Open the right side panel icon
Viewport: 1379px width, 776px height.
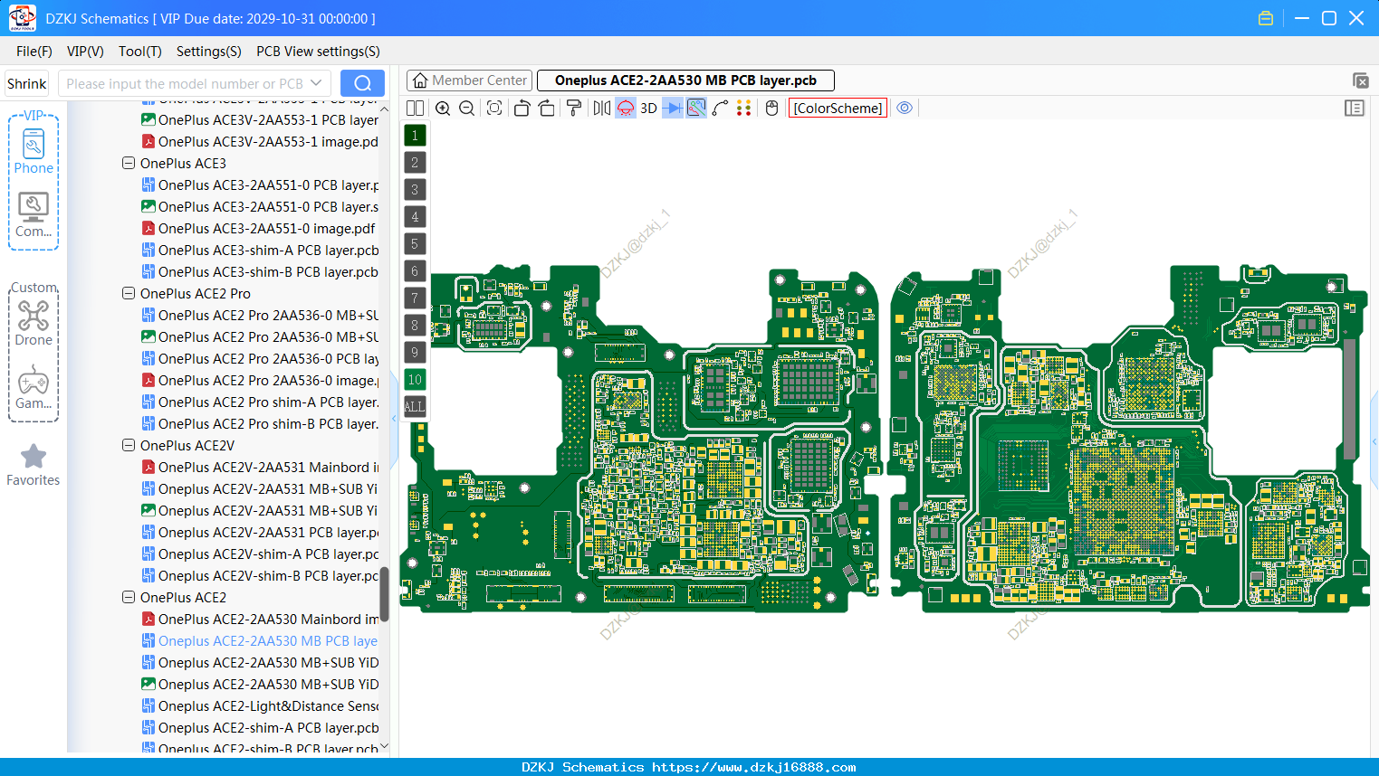point(1355,109)
